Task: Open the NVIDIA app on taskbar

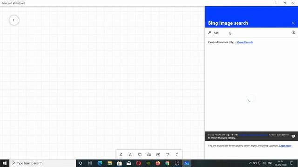Action: (x=148, y=163)
